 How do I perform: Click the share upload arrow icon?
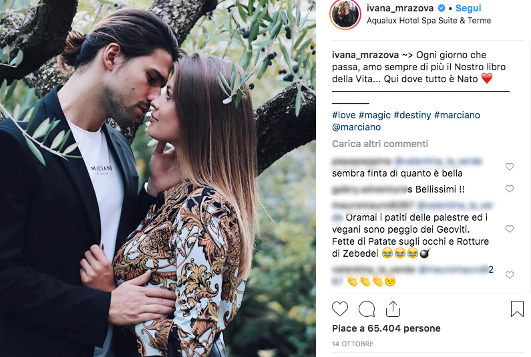393,308
